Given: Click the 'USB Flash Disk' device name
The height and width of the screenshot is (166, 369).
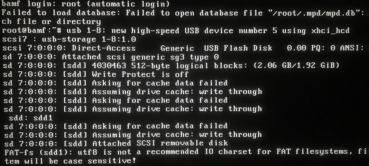Looking at the screenshot, I should [238, 48].
